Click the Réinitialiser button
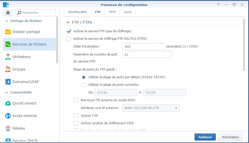 tap(231, 137)
